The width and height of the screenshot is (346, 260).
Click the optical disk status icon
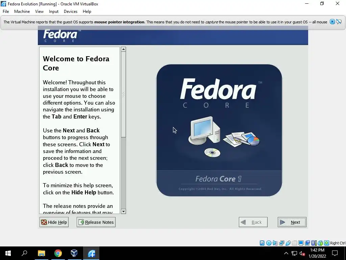pyautogui.click(x=269, y=243)
